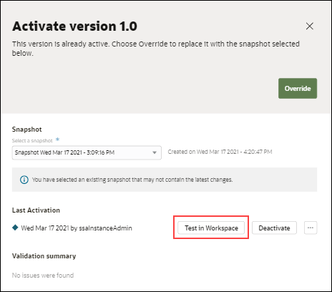Open the ellipsis more options menu

click(x=311, y=228)
